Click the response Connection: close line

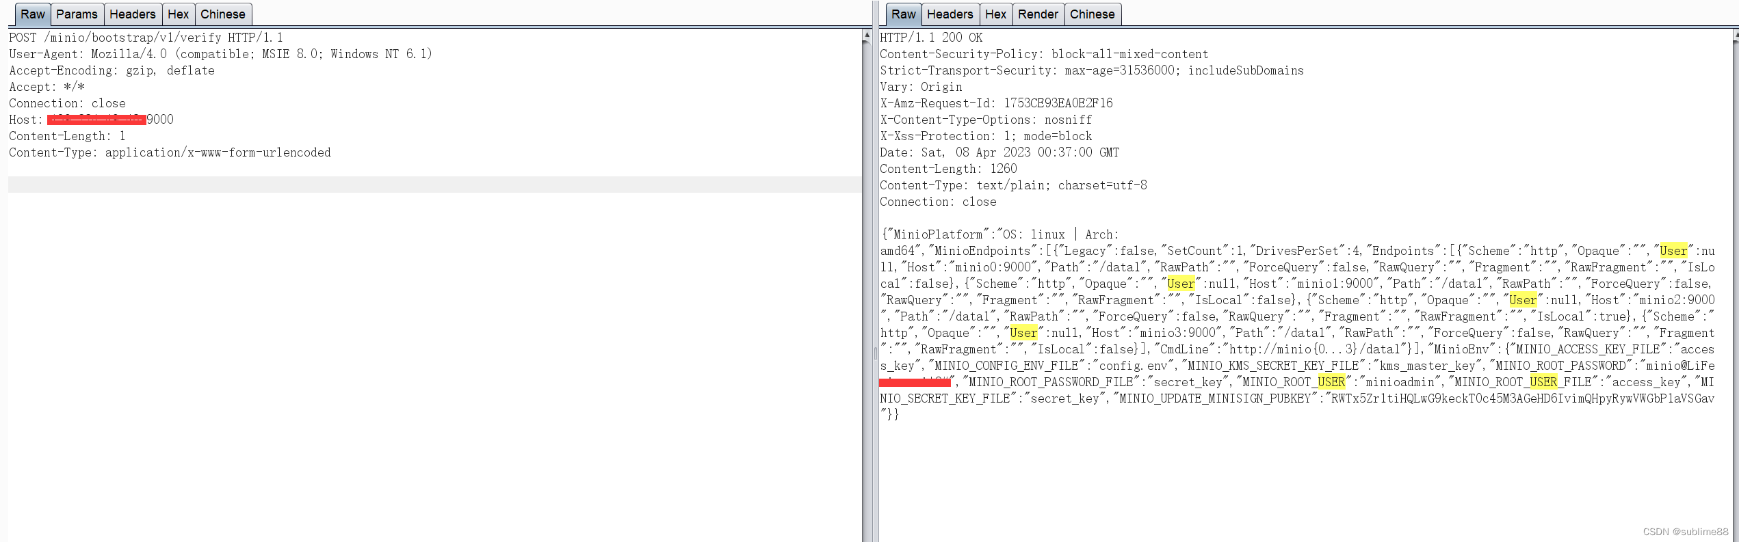(x=938, y=202)
